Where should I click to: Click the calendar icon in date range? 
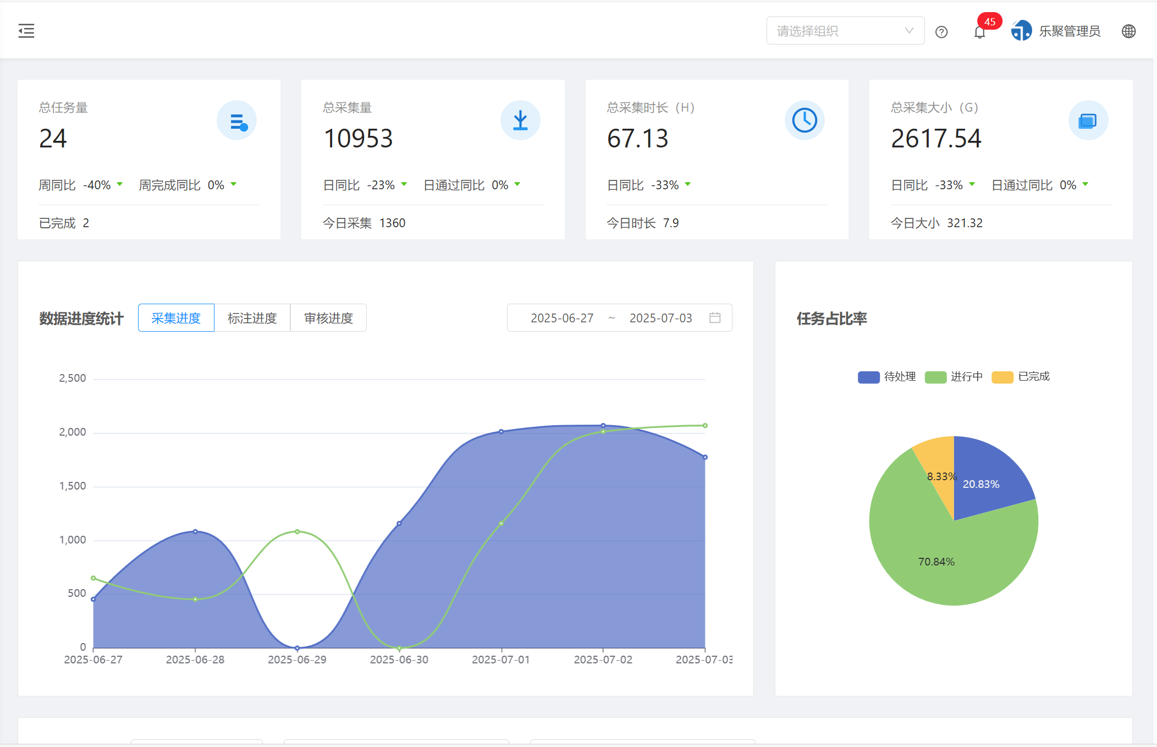(714, 317)
